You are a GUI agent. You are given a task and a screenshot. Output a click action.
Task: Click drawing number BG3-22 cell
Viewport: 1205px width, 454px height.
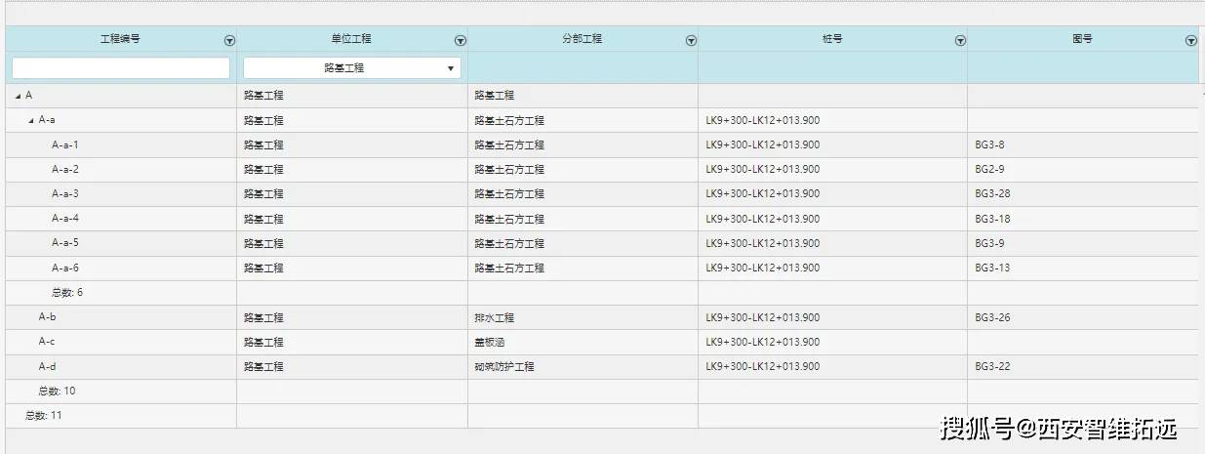pyautogui.click(x=992, y=366)
